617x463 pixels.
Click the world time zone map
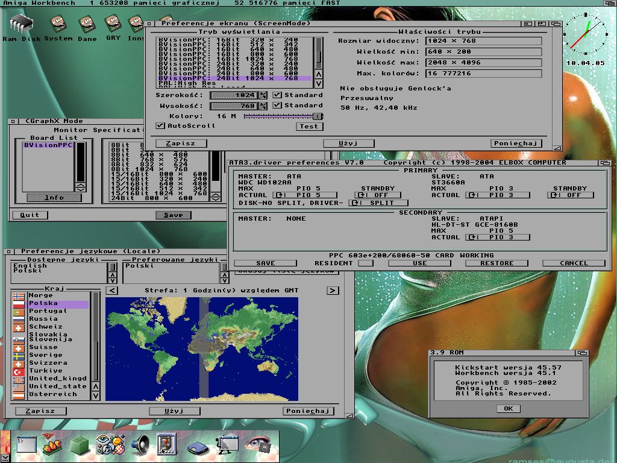point(202,349)
